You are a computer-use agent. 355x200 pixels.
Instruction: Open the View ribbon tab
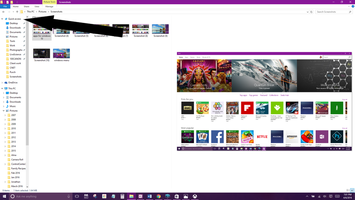pyautogui.click(x=37, y=6)
